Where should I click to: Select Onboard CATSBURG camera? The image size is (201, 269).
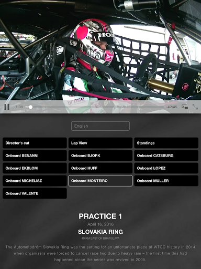[166, 156]
